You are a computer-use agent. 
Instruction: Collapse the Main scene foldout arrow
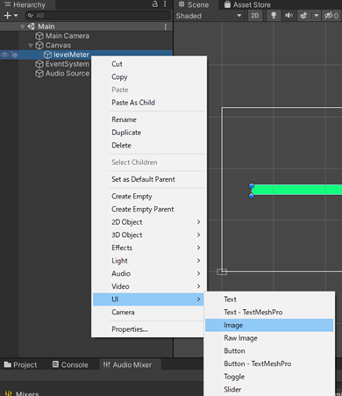[22, 26]
